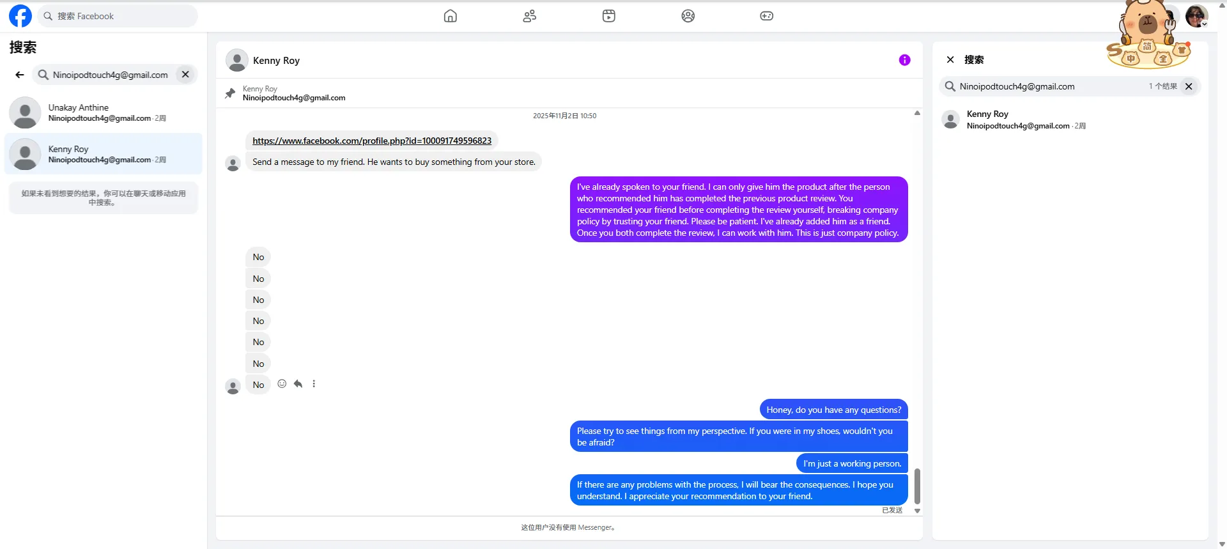Viewport: 1227px width, 549px height.
Task: React with emoji to last No message
Action: [282, 383]
